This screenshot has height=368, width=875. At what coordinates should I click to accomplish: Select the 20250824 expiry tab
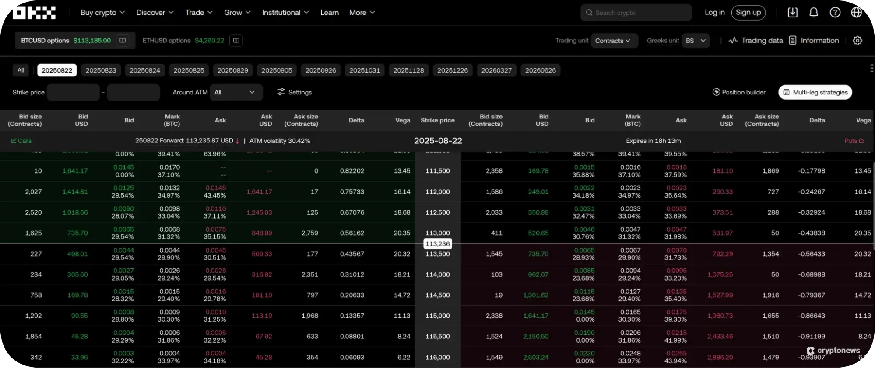coord(145,70)
